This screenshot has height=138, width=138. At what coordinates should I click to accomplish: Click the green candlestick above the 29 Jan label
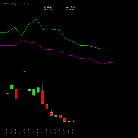[12, 87]
